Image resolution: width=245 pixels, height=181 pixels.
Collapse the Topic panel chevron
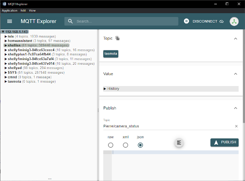(236, 38)
